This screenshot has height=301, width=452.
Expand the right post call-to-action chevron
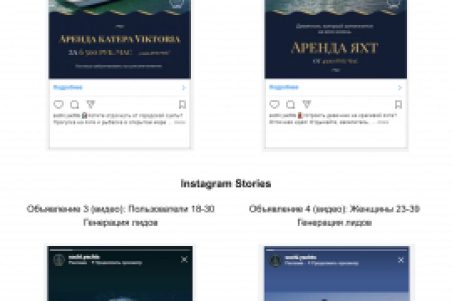(x=400, y=88)
